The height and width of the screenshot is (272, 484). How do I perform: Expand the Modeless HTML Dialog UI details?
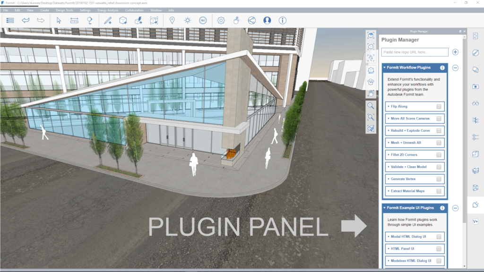(389, 261)
